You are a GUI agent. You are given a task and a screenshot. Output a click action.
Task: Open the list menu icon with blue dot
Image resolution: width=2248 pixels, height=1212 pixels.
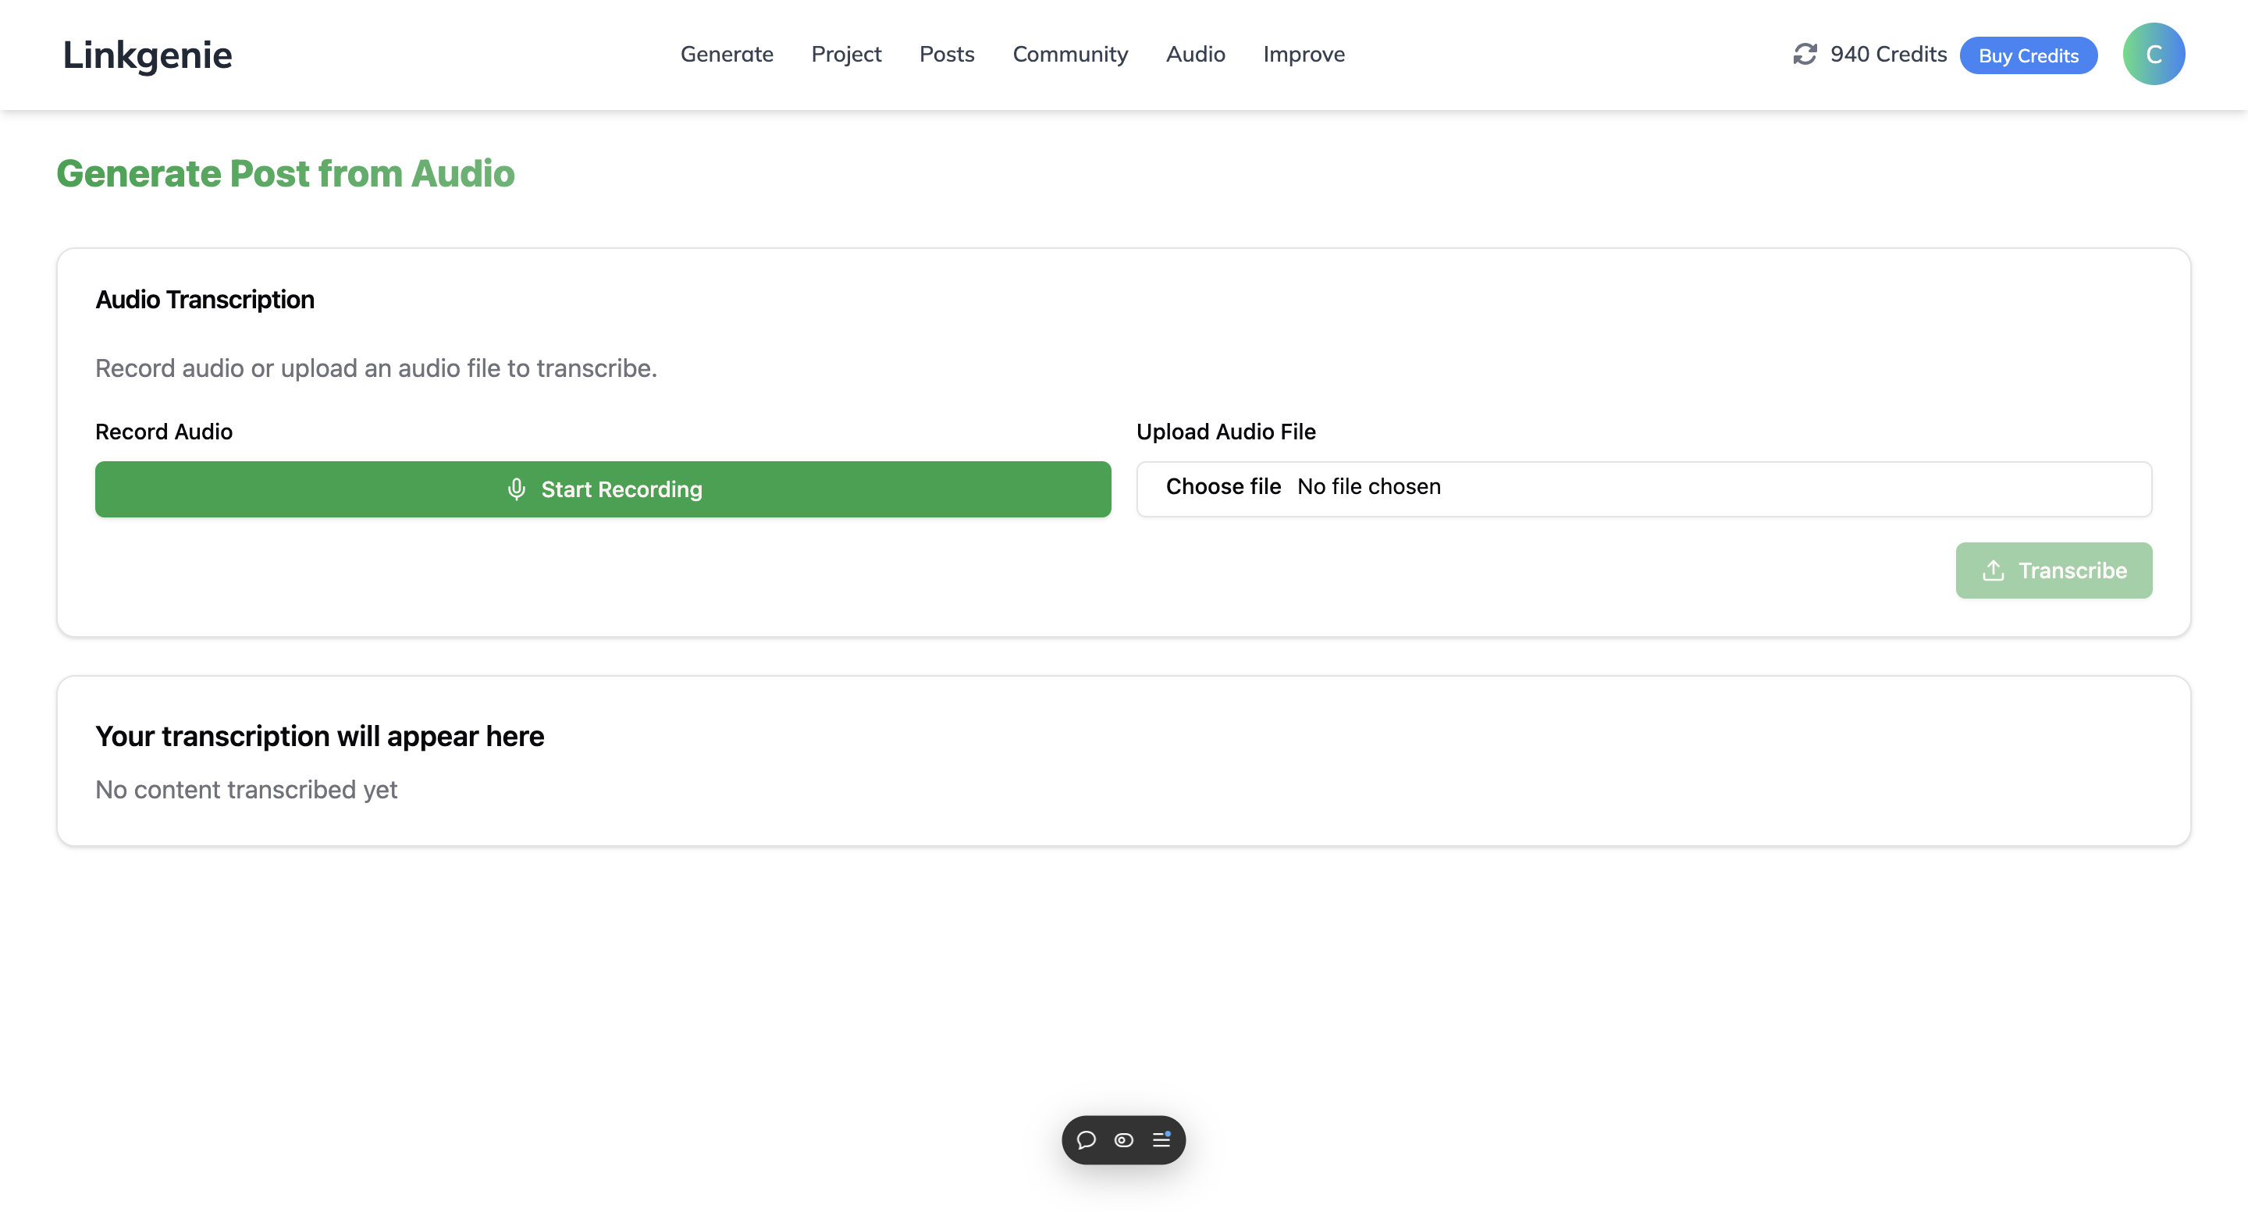[1161, 1139]
